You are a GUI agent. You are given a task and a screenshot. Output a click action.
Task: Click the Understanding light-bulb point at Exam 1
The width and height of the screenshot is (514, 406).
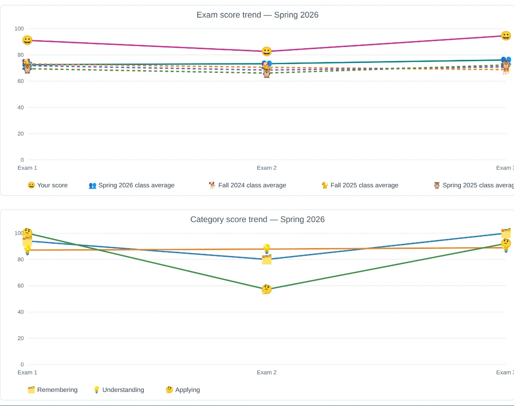pos(27,250)
